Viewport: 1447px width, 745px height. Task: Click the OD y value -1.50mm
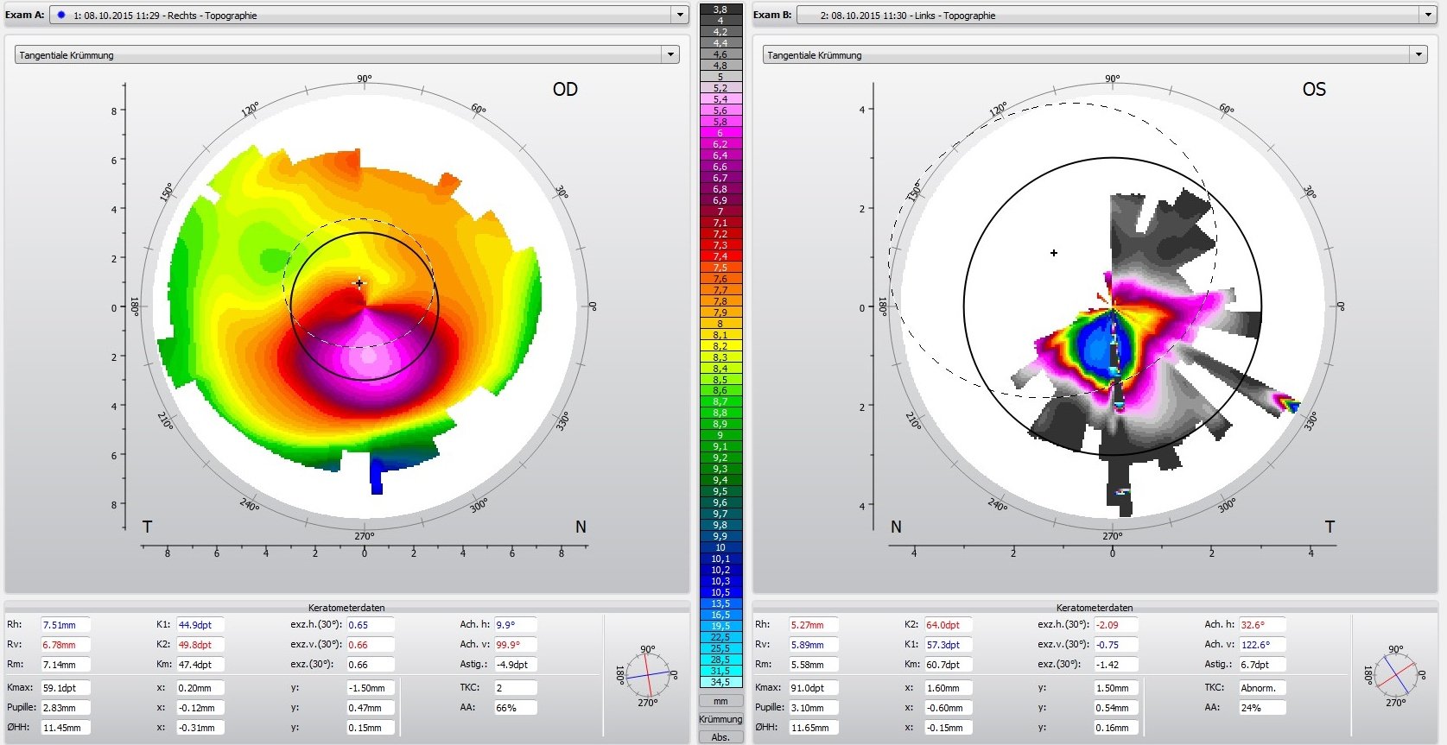pos(371,688)
